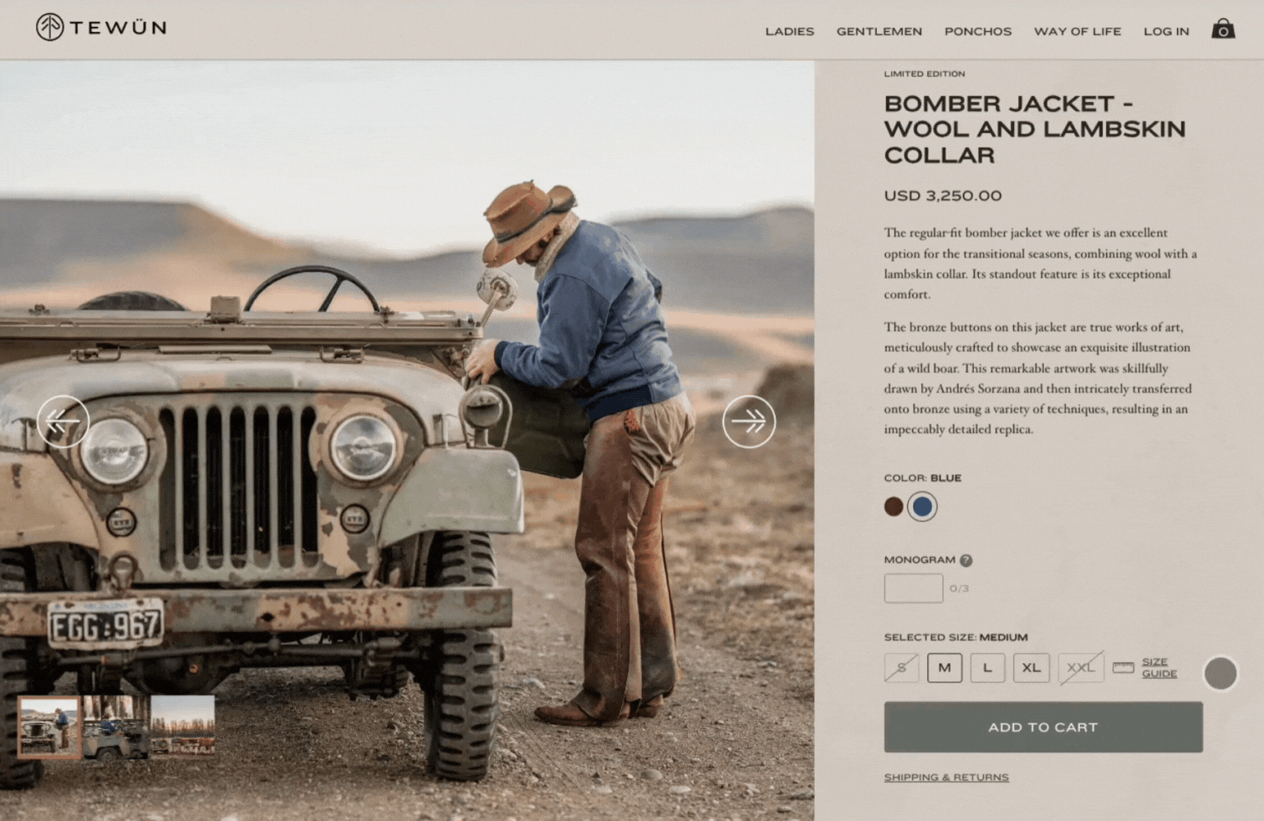This screenshot has height=821, width=1264.
Task: Select size XL
Action: (1032, 668)
